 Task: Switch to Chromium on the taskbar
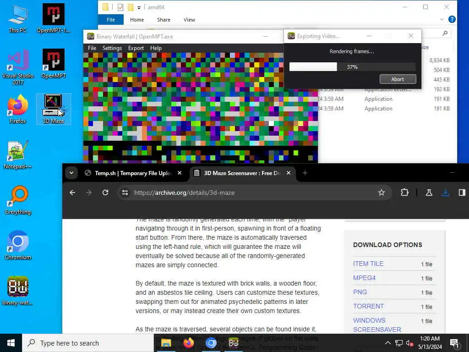pyautogui.click(x=211, y=343)
